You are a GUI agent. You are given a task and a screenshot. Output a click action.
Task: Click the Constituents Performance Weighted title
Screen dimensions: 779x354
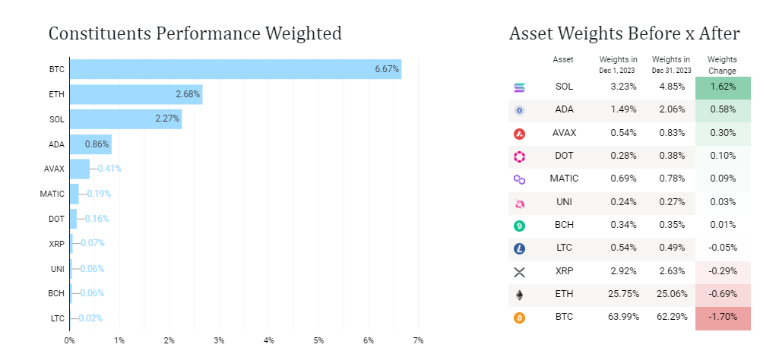pos(195,34)
